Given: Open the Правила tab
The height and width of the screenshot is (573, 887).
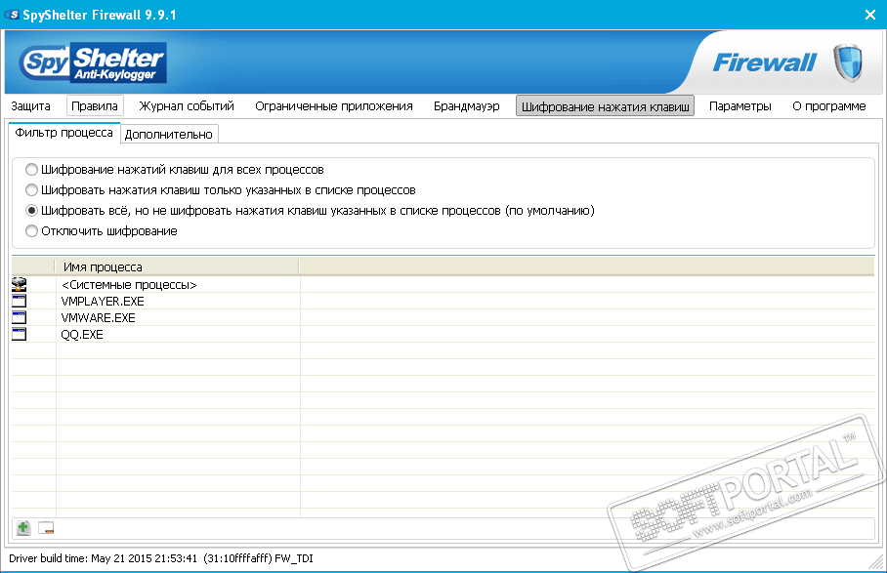Looking at the screenshot, I should (95, 106).
